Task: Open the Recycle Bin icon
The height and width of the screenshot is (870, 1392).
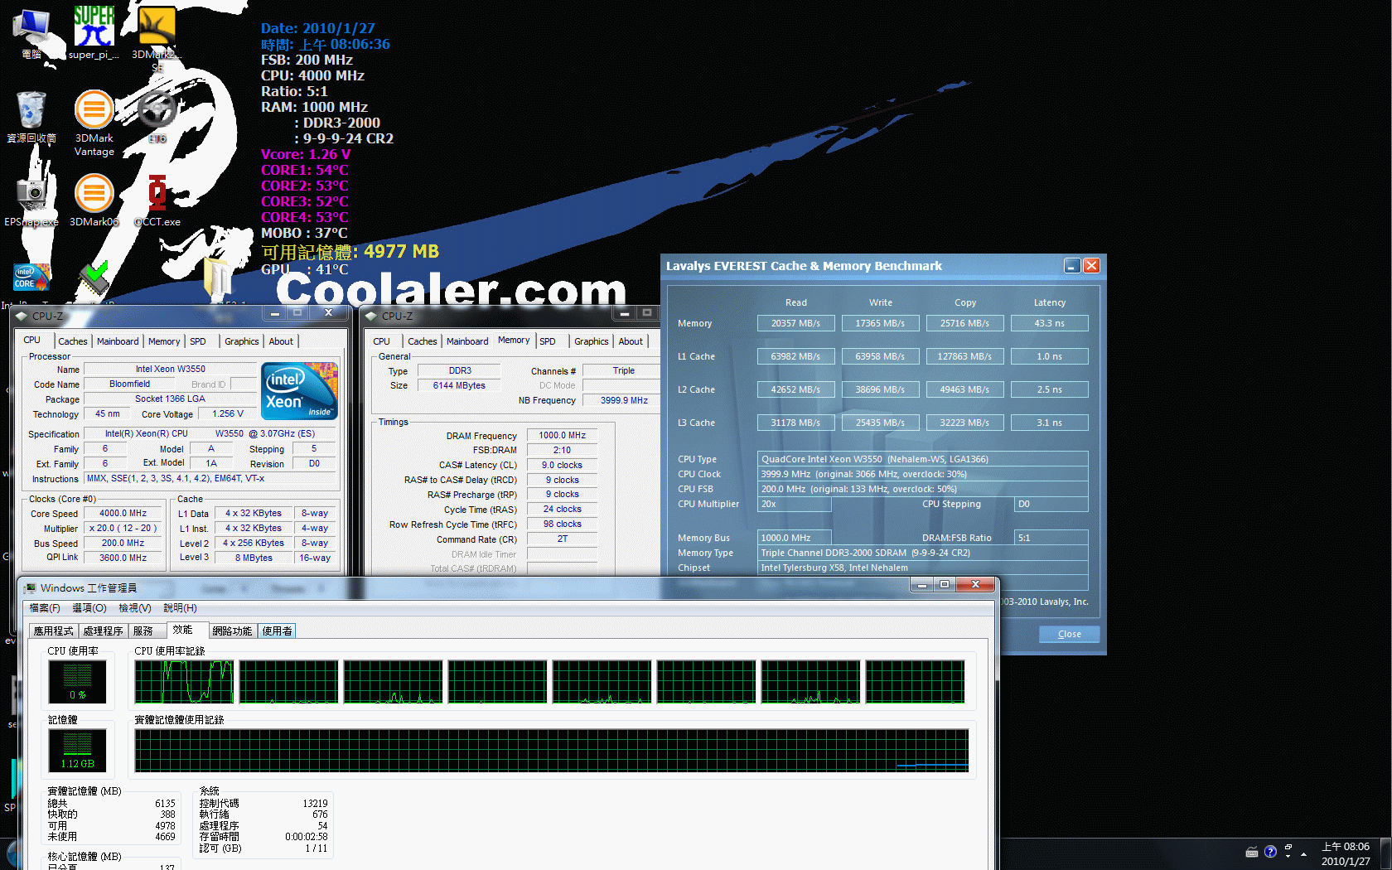Action: click(x=31, y=116)
